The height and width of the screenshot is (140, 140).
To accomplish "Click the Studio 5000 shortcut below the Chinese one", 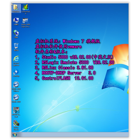I will coord(16,99).
